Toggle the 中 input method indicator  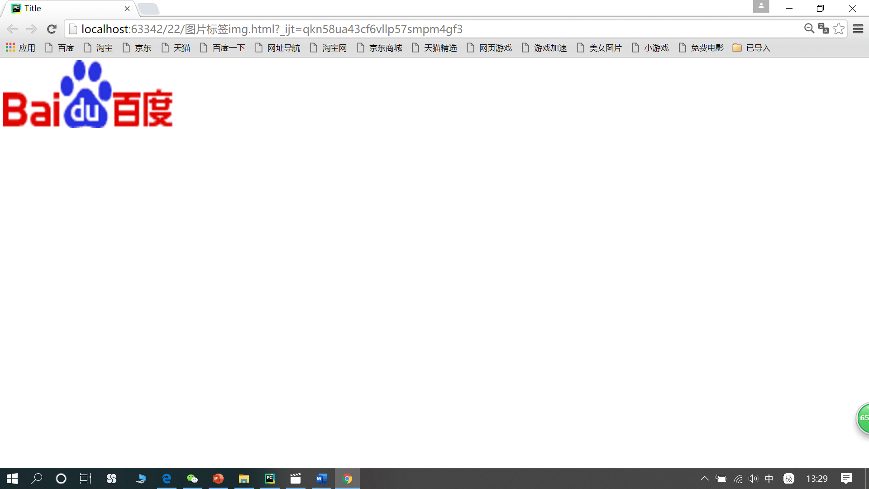769,479
